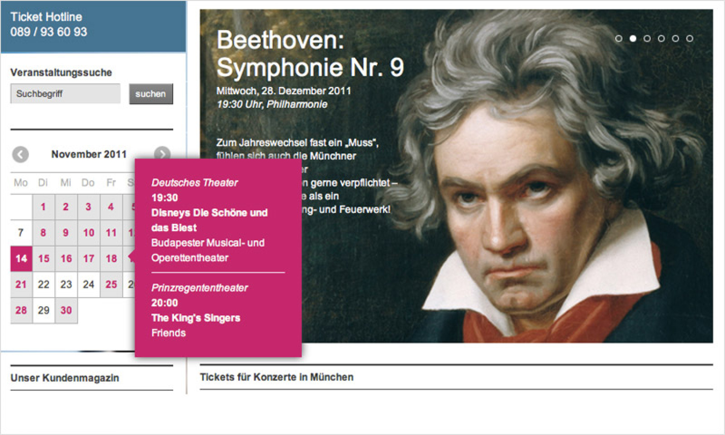Click the calendar next month arrow
725x435 pixels.
point(162,154)
